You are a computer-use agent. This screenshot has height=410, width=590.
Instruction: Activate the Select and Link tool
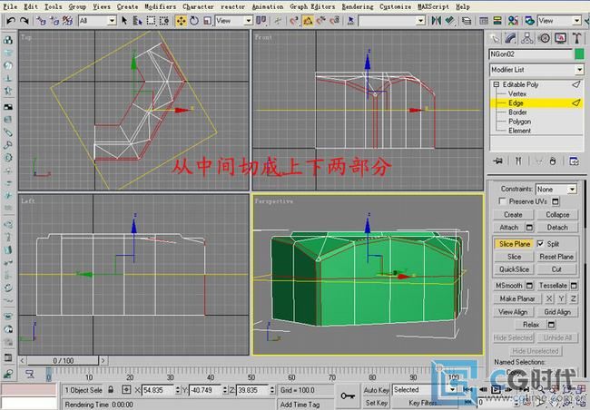pyautogui.click(x=41, y=20)
